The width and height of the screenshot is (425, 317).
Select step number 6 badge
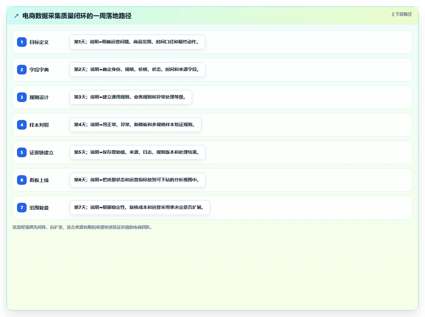tap(22, 180)
